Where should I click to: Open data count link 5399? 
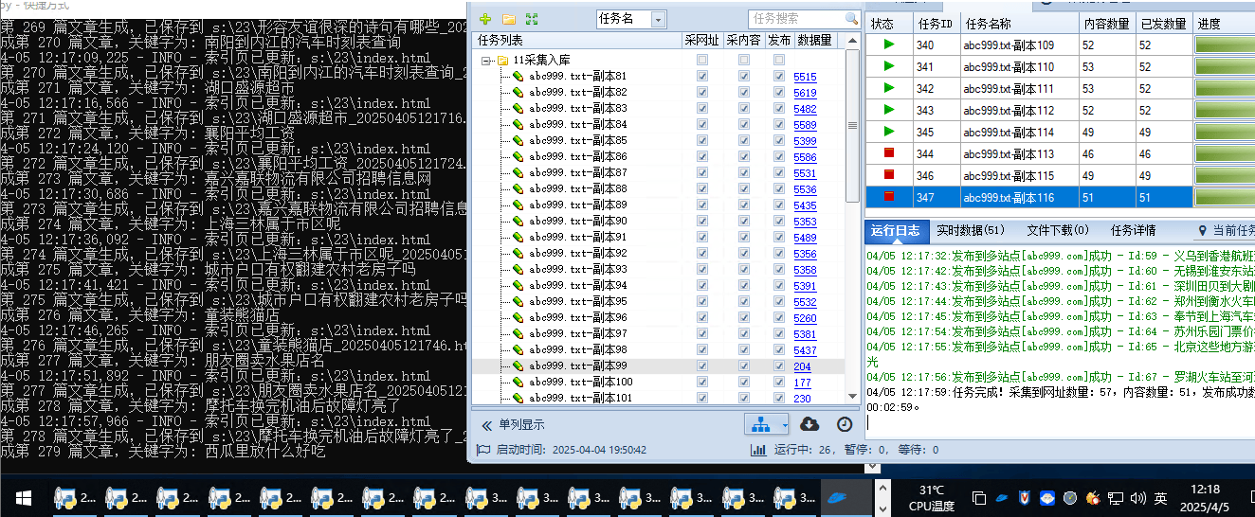click(x=805, y=141)
